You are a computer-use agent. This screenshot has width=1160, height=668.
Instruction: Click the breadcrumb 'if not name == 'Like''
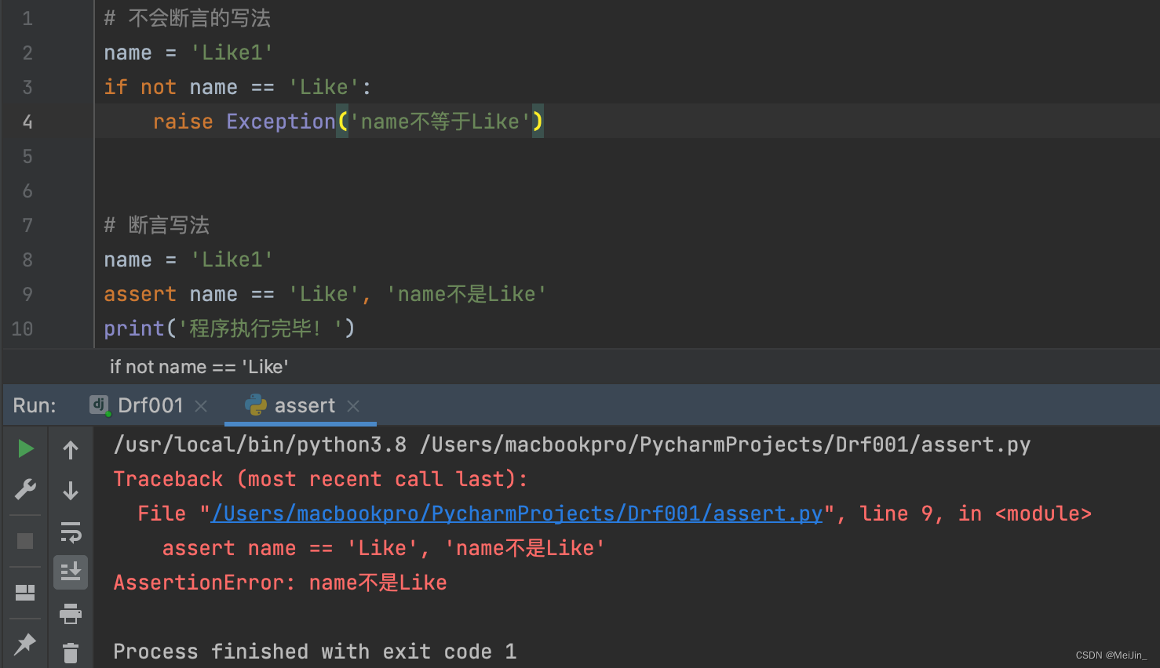tap(199, 367)
